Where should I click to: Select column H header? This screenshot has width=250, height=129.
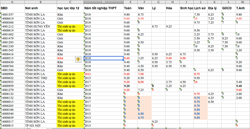[172, 2]
